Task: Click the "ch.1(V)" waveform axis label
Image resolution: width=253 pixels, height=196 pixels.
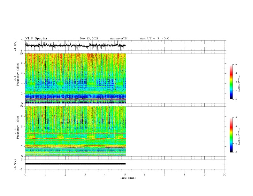Action: 15,45
